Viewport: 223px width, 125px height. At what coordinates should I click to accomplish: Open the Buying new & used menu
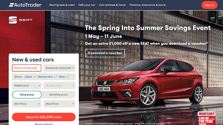pos(62,5)
